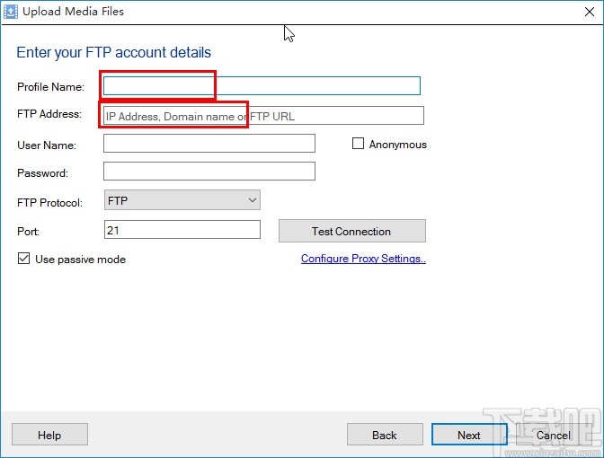Click the 'Profile Name:' label text
The image size is (604, 458).
coord(50,87)
